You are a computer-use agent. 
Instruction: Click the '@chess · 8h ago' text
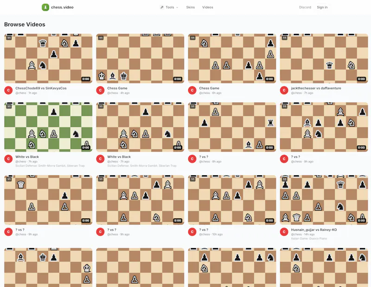[x=210, y=162]
